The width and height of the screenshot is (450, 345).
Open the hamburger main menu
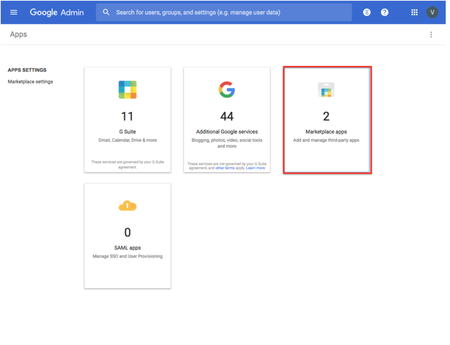tap(14, 12)
